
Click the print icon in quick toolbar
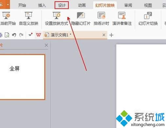[1, 35]
